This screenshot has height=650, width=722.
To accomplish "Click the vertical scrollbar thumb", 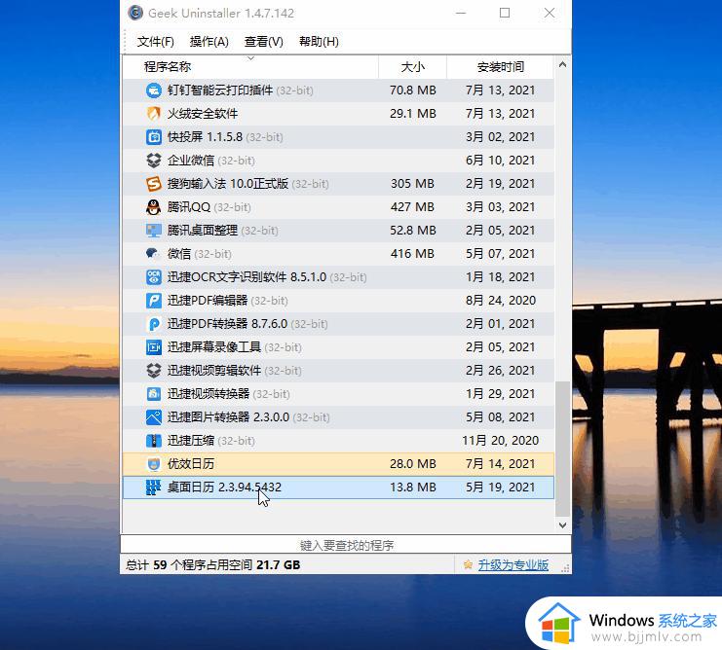I will coord(562,450).
